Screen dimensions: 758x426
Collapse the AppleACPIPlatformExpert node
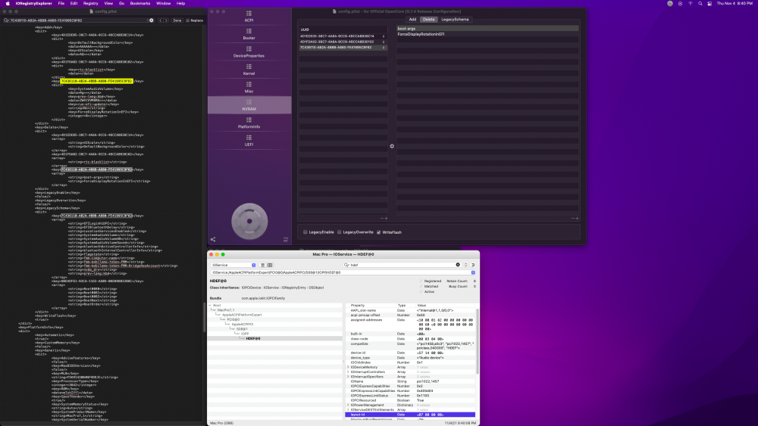[x=218, y=315]
